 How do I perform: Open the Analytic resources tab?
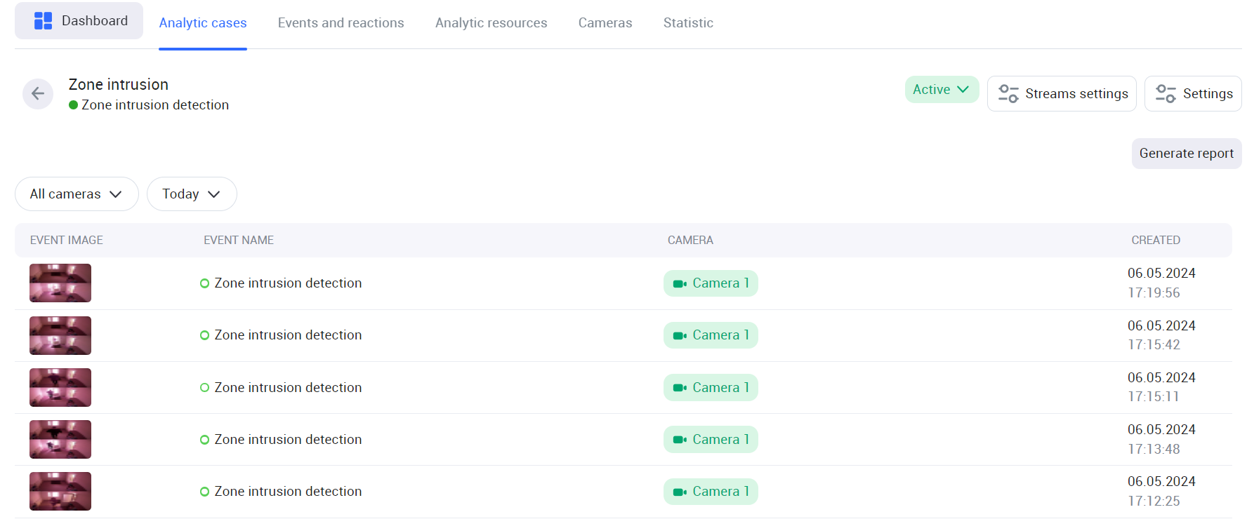(491, 23)
